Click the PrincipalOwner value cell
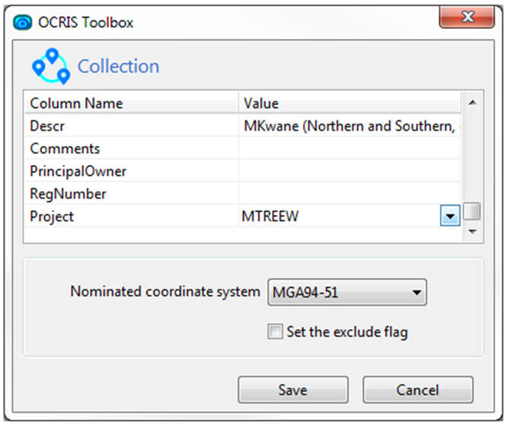This screenshot has width=508, height=426. 350,171
